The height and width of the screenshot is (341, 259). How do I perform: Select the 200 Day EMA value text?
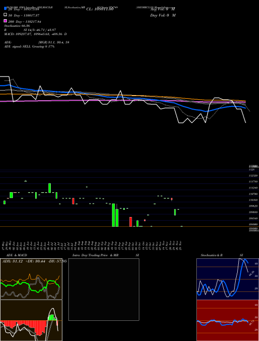25,22
